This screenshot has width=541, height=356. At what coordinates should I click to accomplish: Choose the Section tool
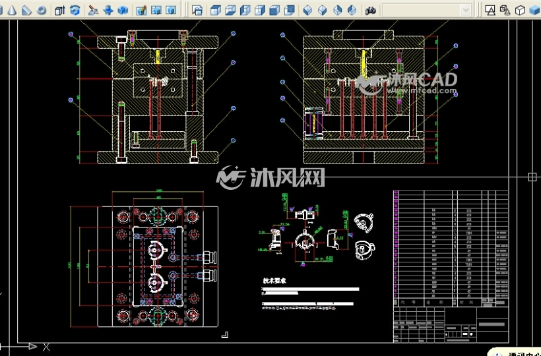pyautogui.click(x=108, y=11)
